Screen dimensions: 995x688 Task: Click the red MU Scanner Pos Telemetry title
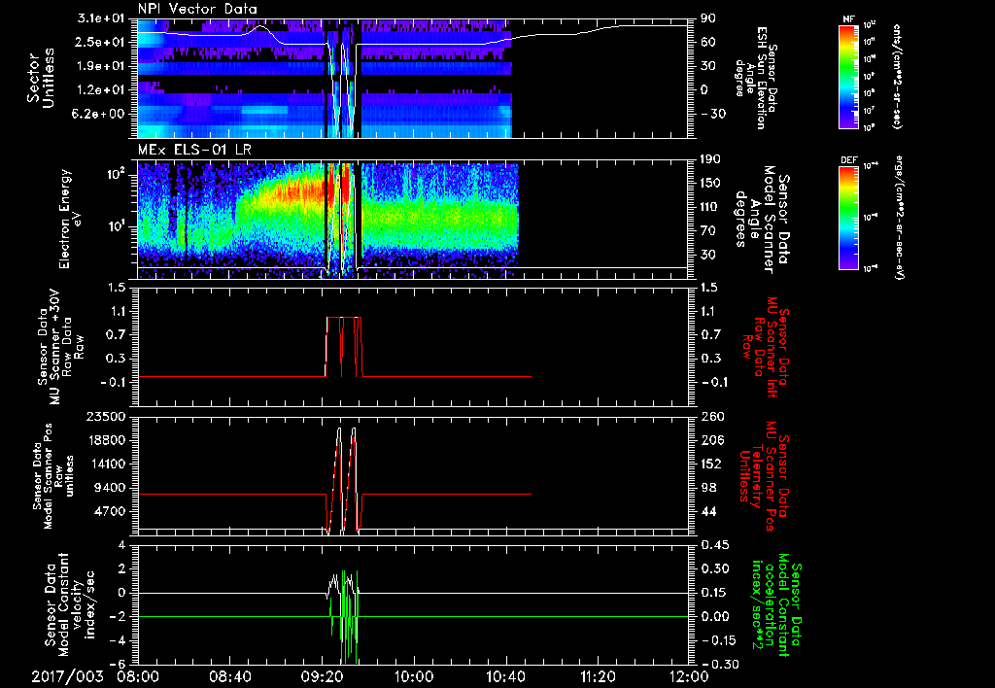click(764, 476)
